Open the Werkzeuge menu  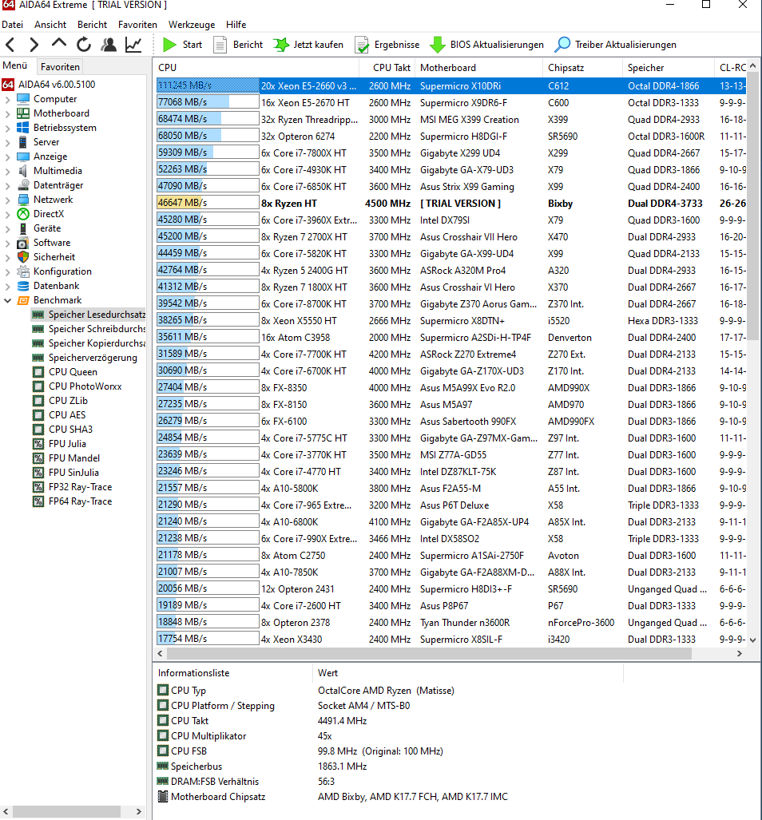pos(192,25)
